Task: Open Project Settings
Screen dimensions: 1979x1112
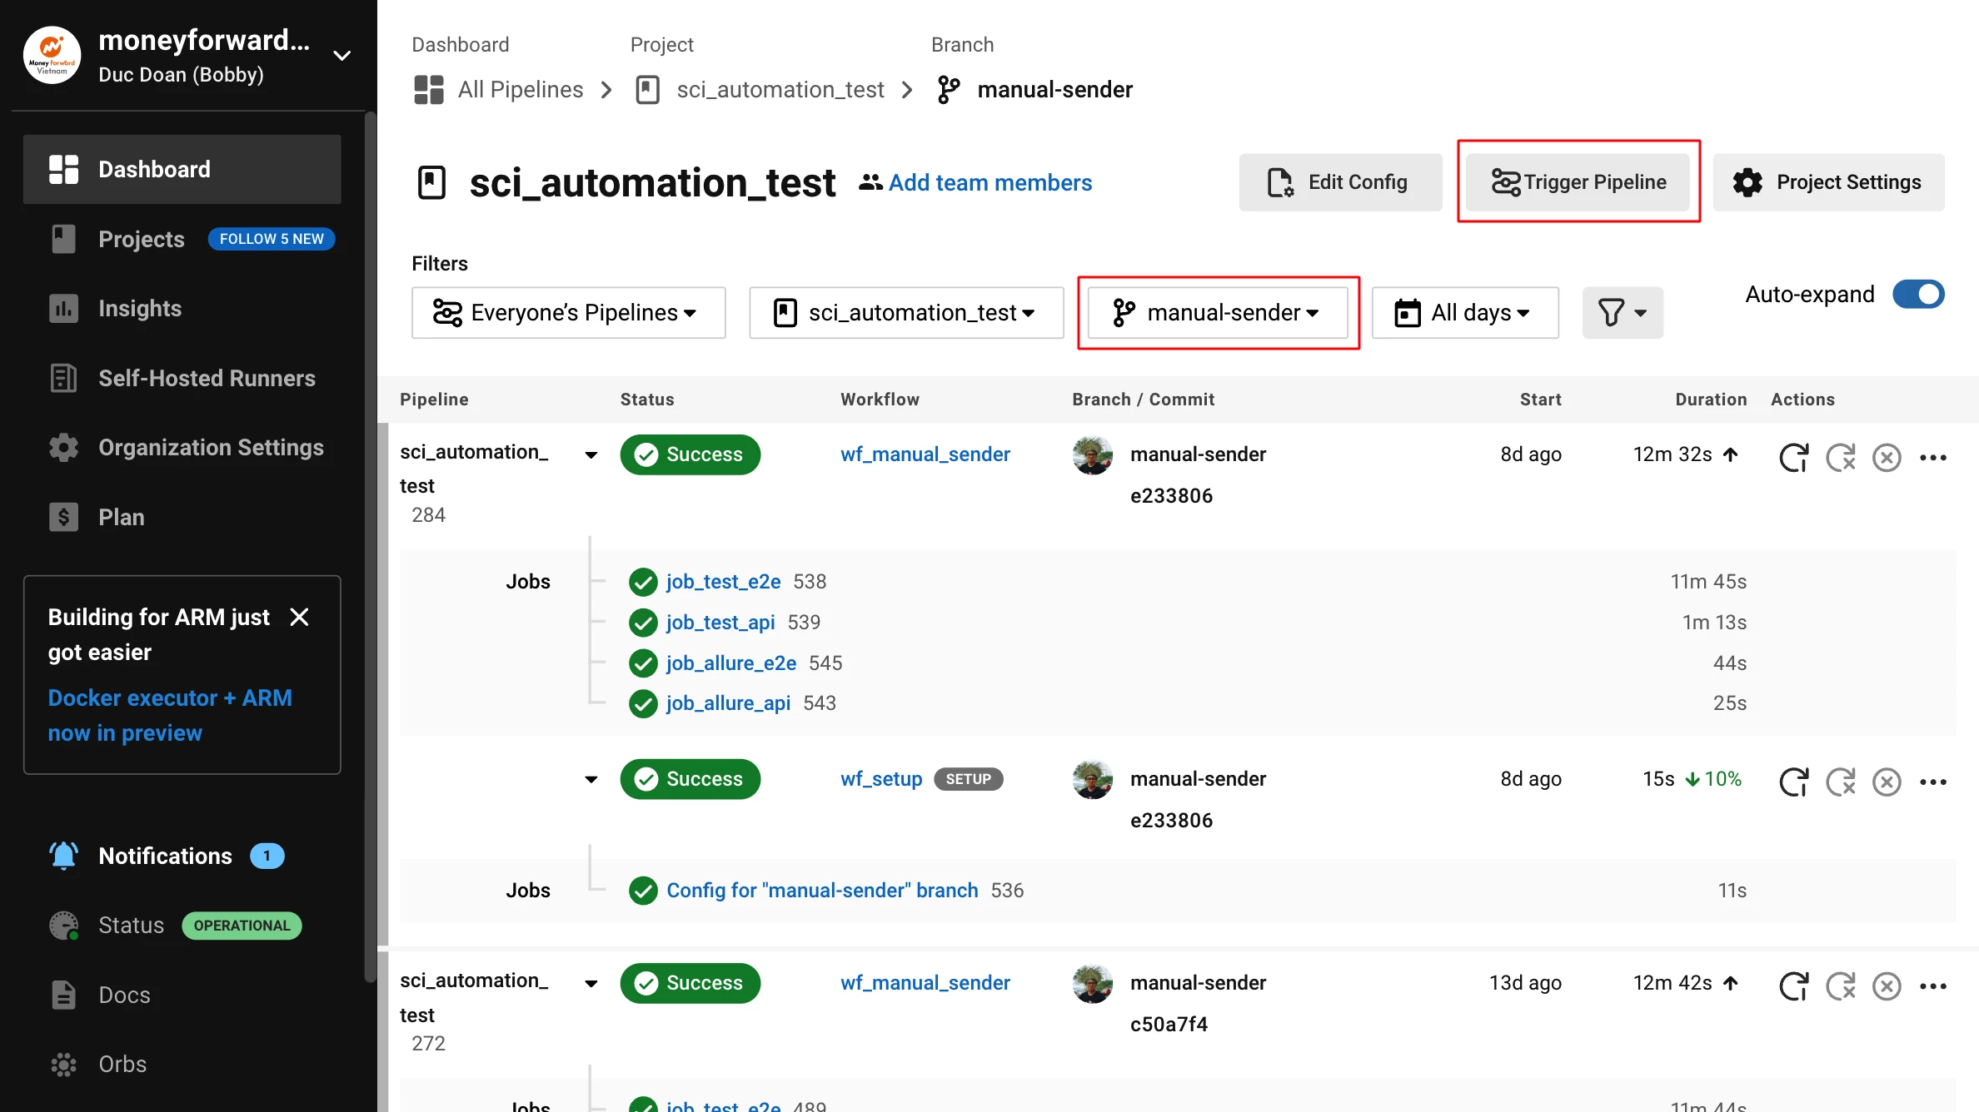Action: pyautogui.click(x=1828, y=181)
